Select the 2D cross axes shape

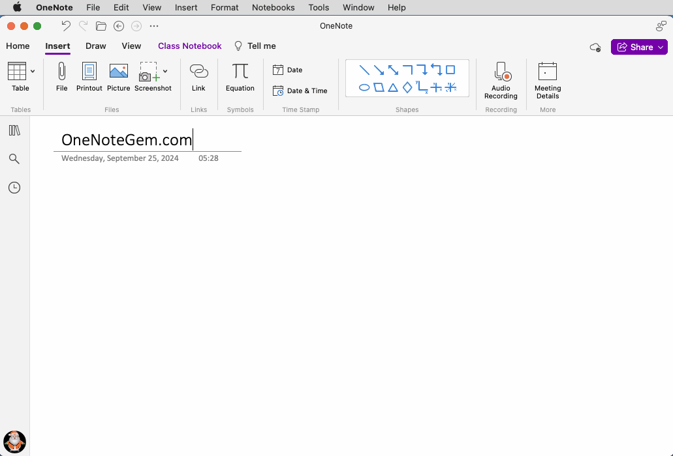coord(437,88)
